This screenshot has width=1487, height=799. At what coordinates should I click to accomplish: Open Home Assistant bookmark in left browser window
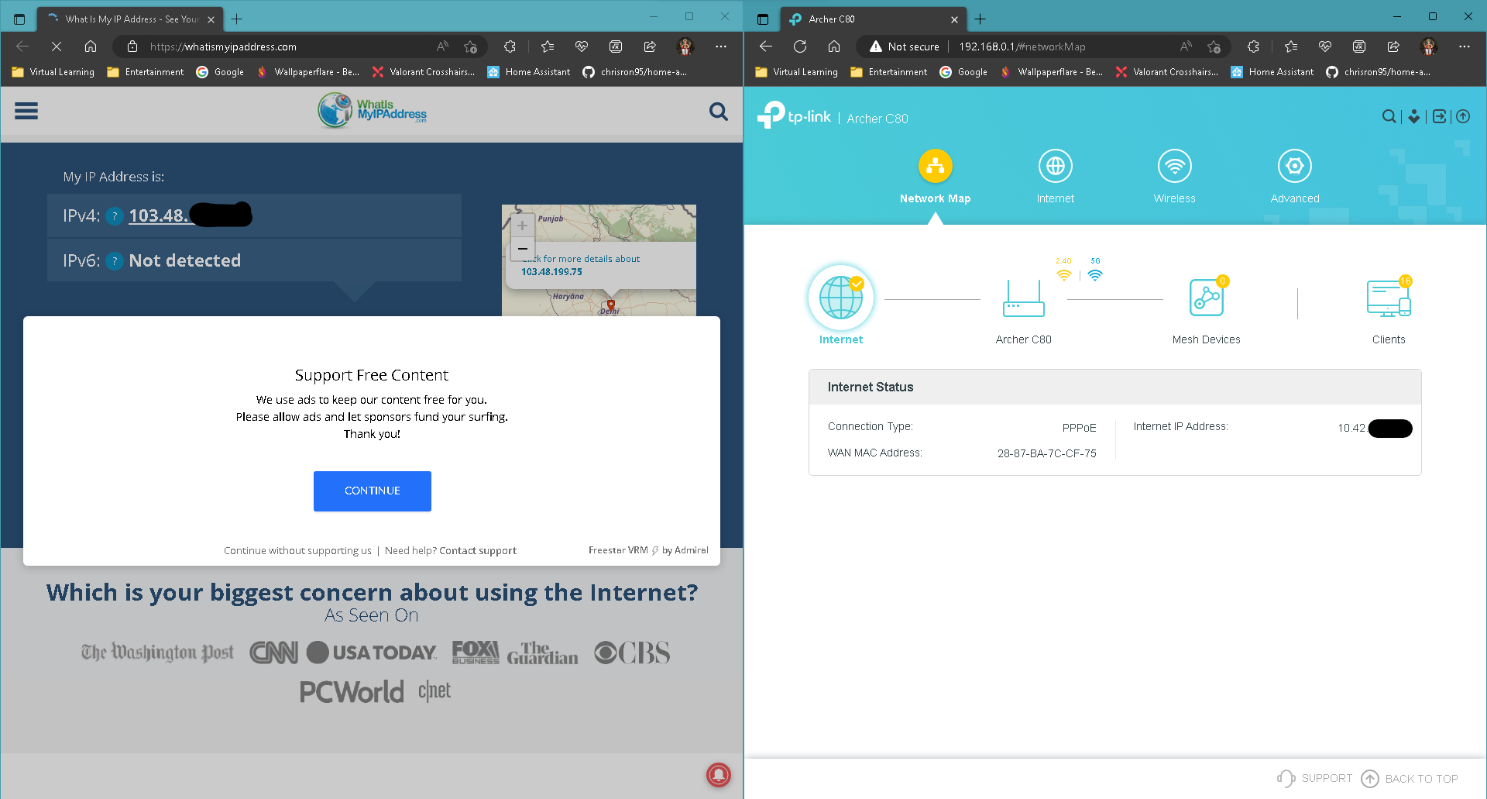tap(529, 72)
